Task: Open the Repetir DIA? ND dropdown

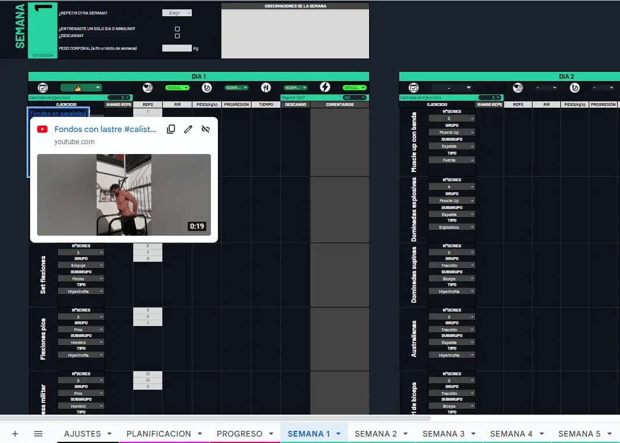Action: [355, 98]
